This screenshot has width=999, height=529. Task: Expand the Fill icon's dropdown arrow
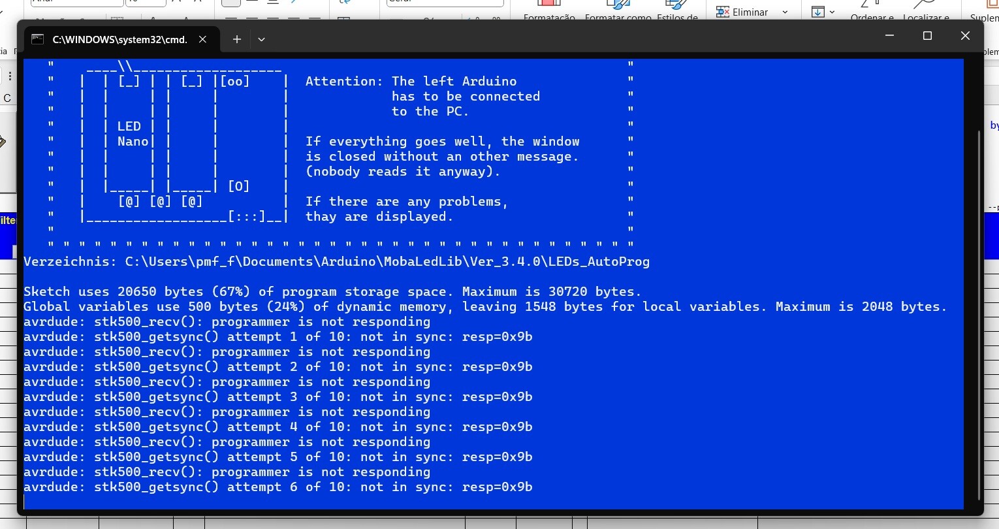(x=832, y=12)
